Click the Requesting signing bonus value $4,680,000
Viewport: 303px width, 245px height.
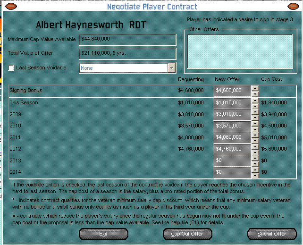tap(191, 91)
